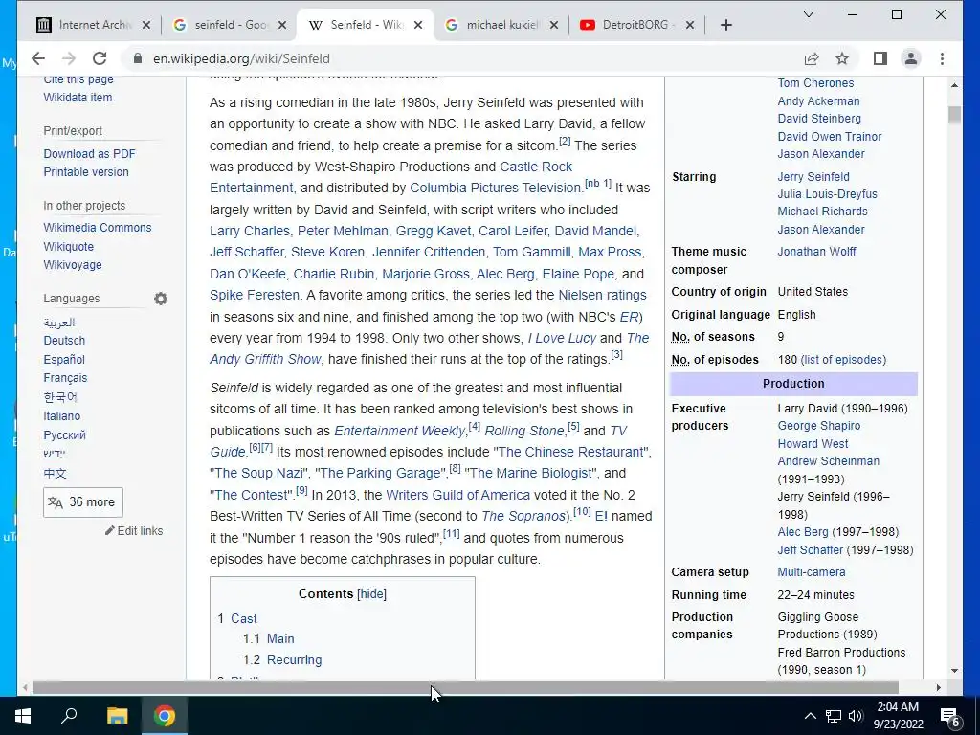Go back using the browser back arrow
This screenshot has height=735, width=980.
coord(38,58)
